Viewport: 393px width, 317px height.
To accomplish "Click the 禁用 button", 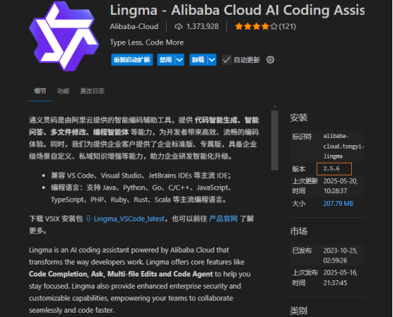I will pyautogui.click(x=166, y=59).
